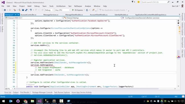Open the Azure App Service Activity tab
The image size is (185, 104).
point(82,92)
